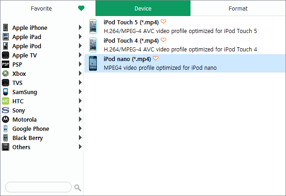Expand the Sony submenu arrow
The image size is (286, 196).
[80, 110]
